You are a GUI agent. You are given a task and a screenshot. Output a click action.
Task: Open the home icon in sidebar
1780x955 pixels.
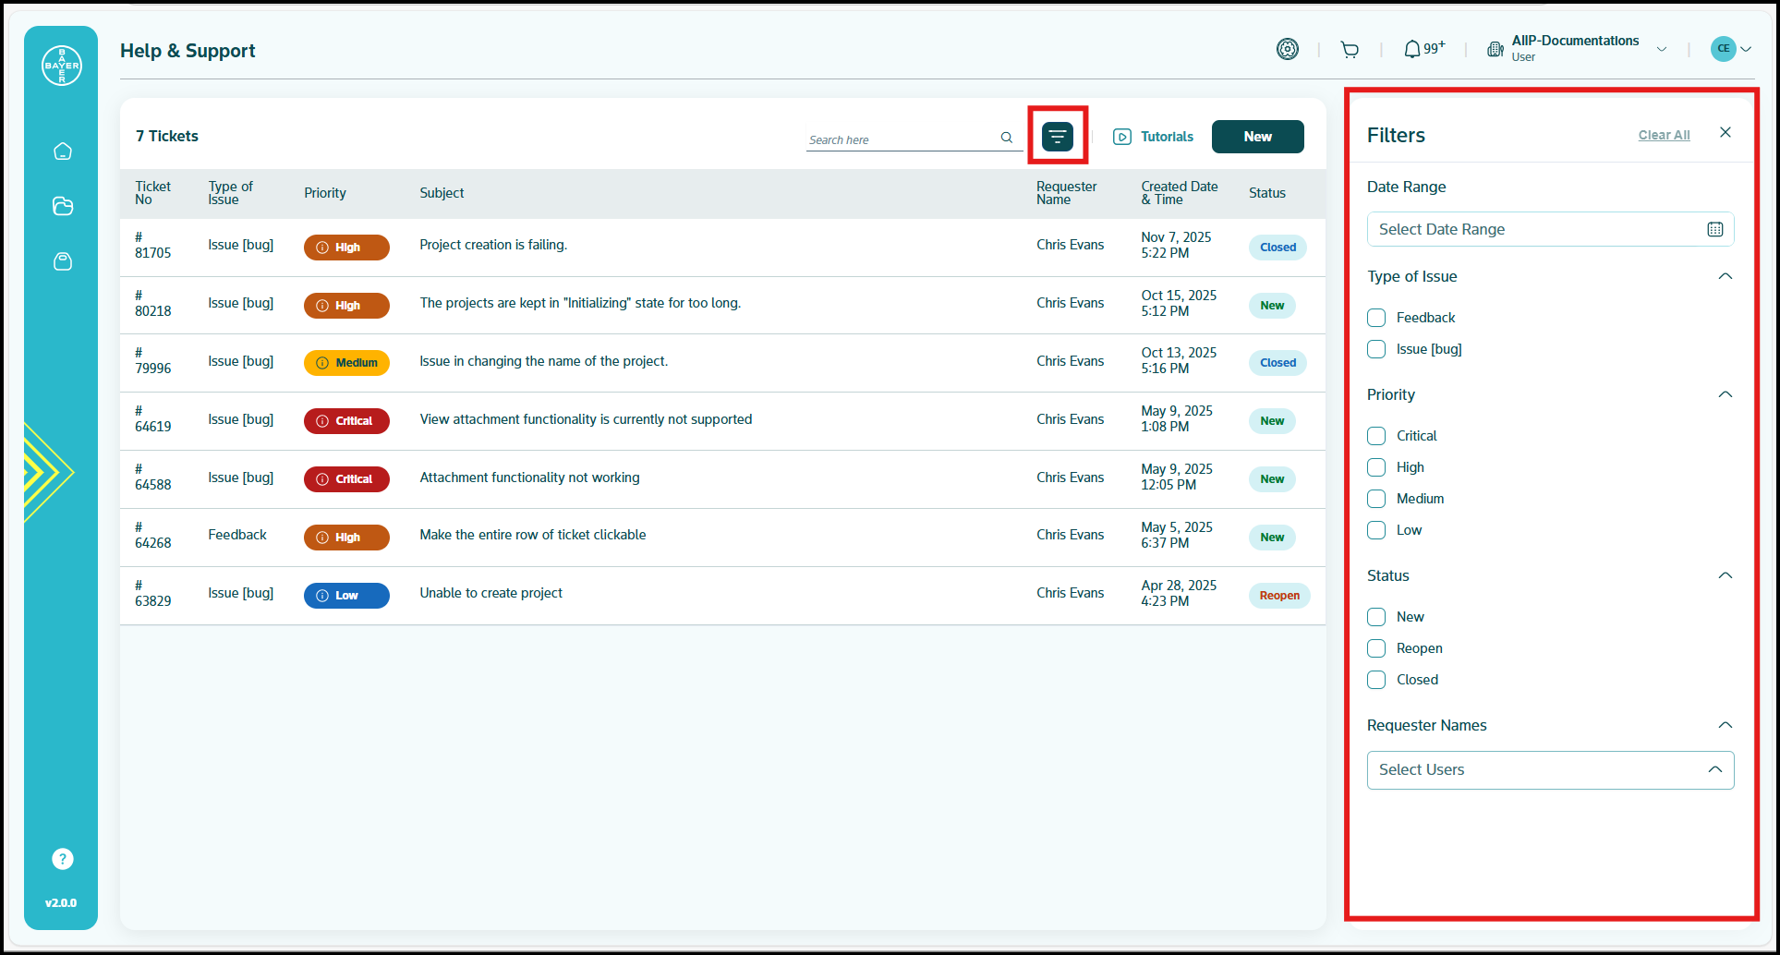pos(62,151)
